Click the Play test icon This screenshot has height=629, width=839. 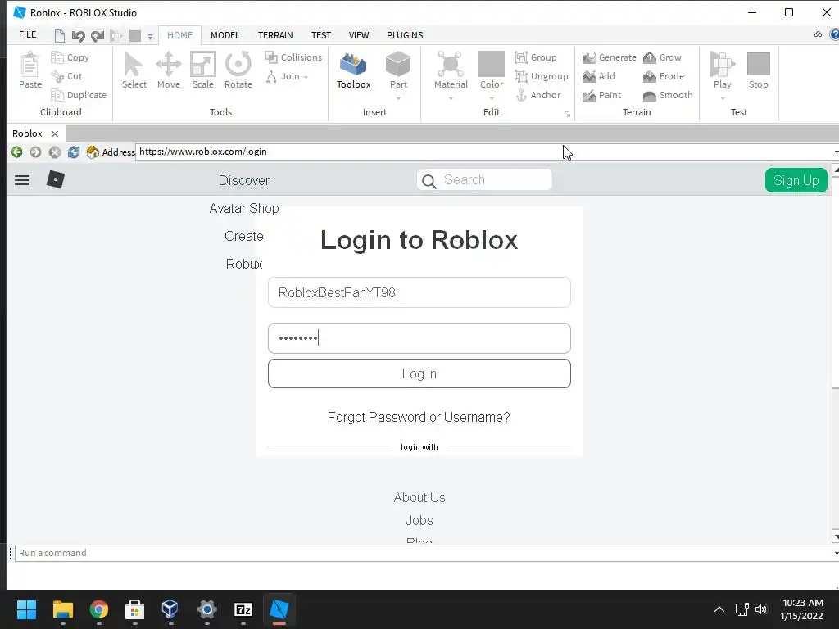point(722,65)
